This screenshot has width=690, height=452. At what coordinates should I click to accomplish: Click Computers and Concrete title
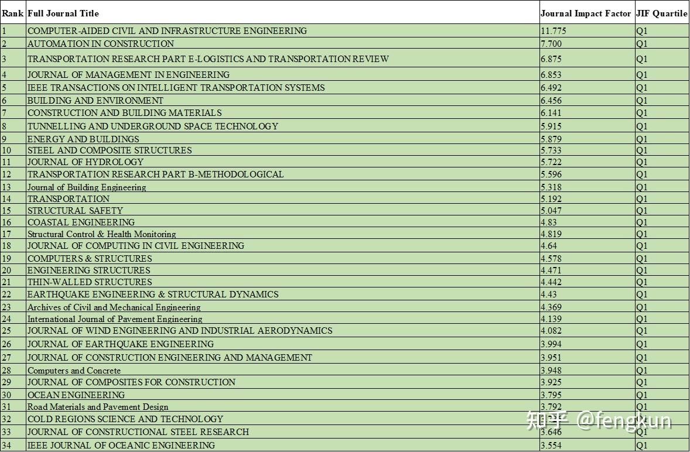(74, 371)
